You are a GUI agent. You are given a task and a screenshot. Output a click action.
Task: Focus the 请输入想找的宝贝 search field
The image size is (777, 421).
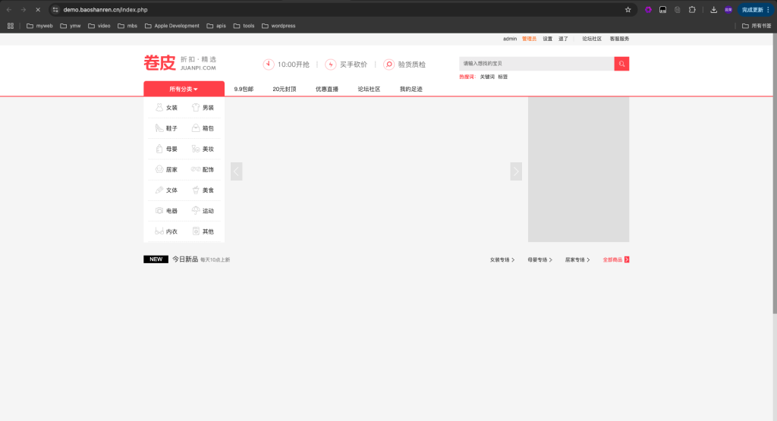coord(536,64)
